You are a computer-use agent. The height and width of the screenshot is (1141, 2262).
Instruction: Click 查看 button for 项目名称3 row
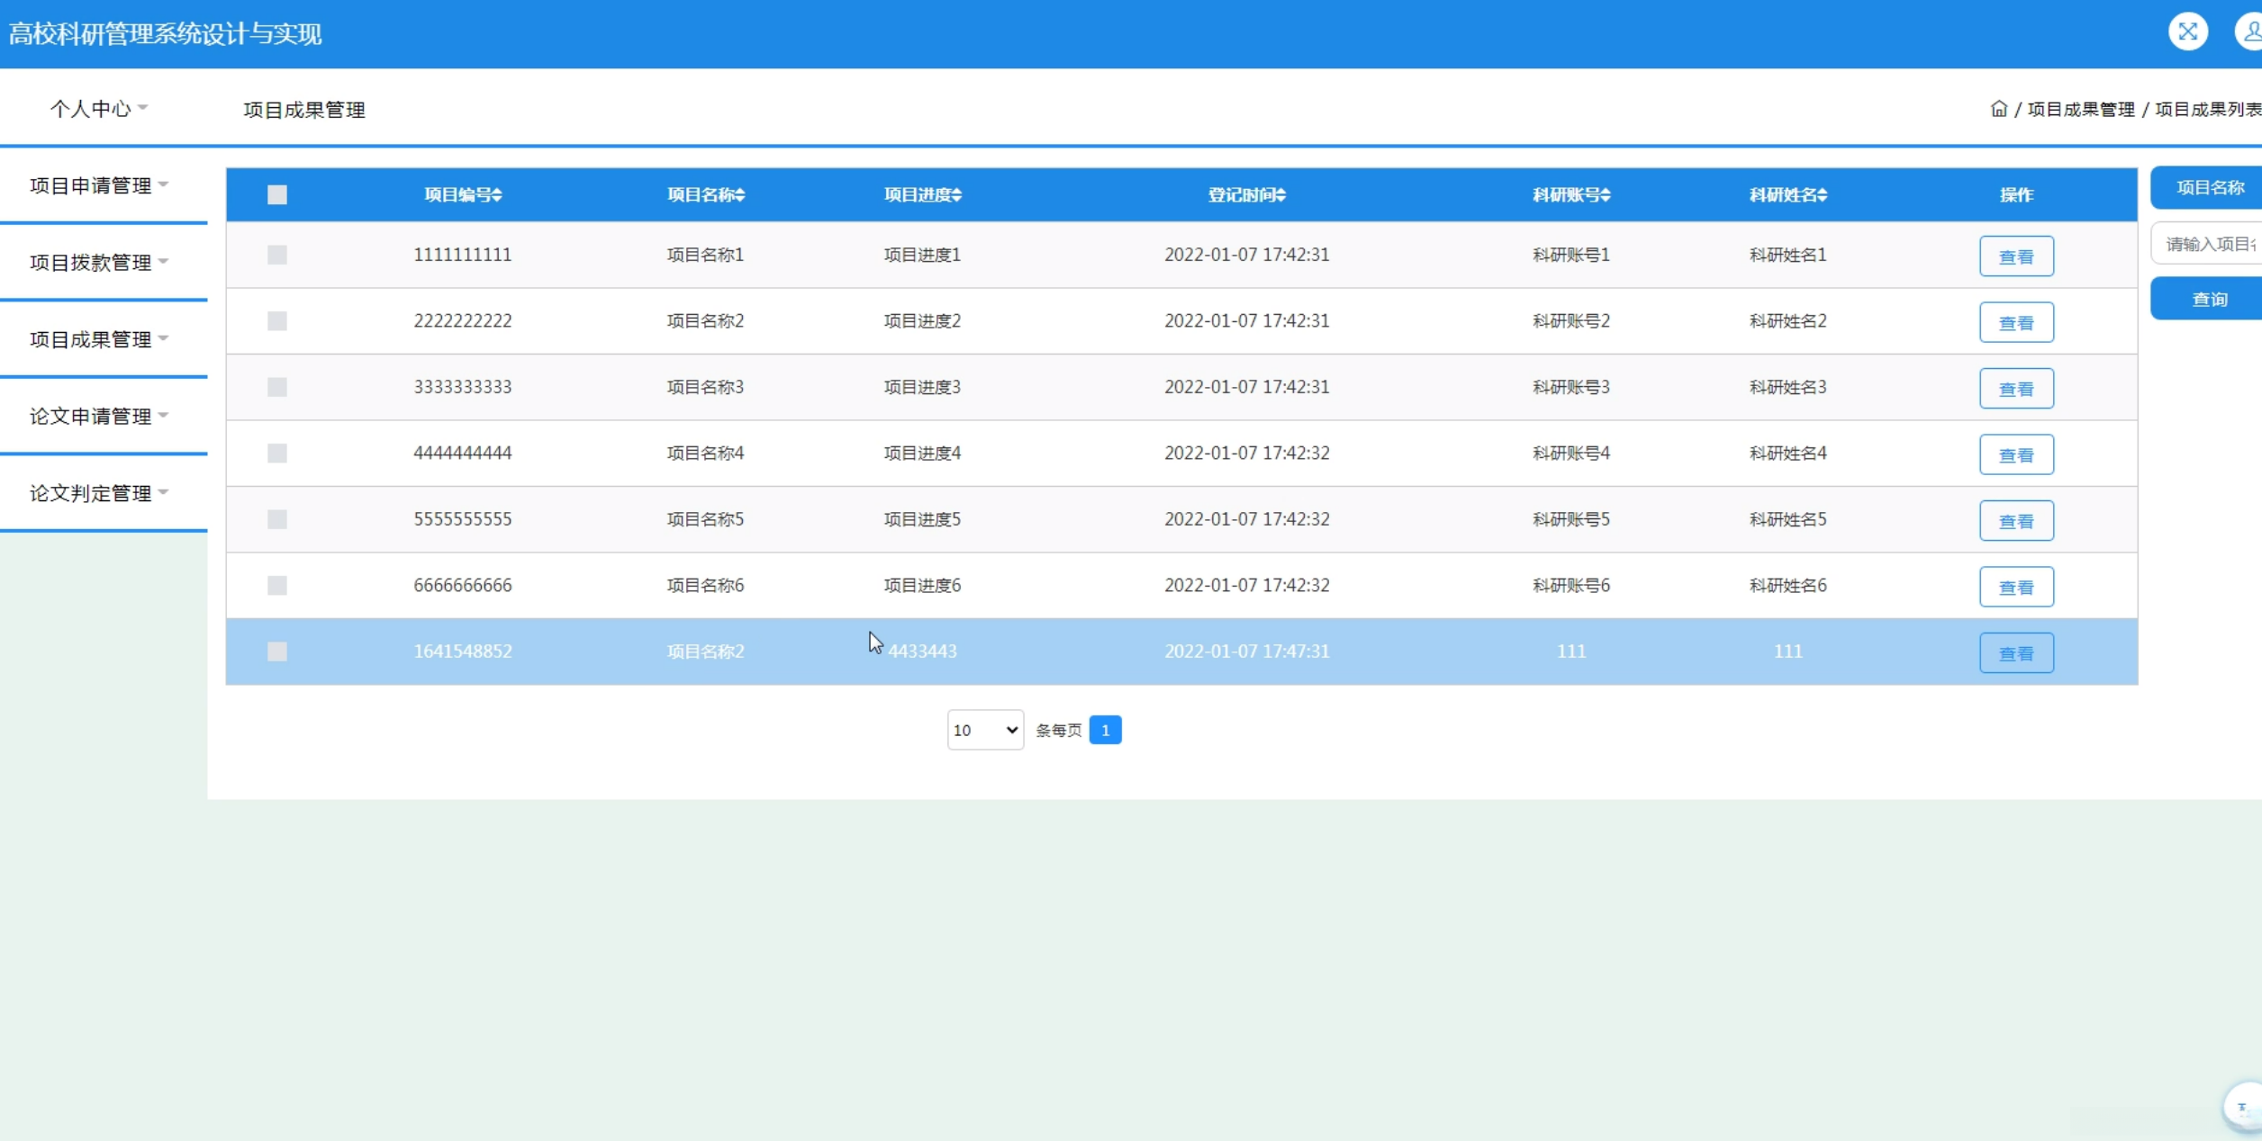click(x=2016, y=389)
